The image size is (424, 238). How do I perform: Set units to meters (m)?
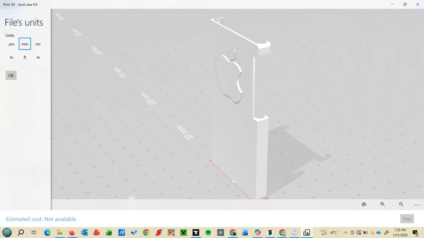point(38,57)
